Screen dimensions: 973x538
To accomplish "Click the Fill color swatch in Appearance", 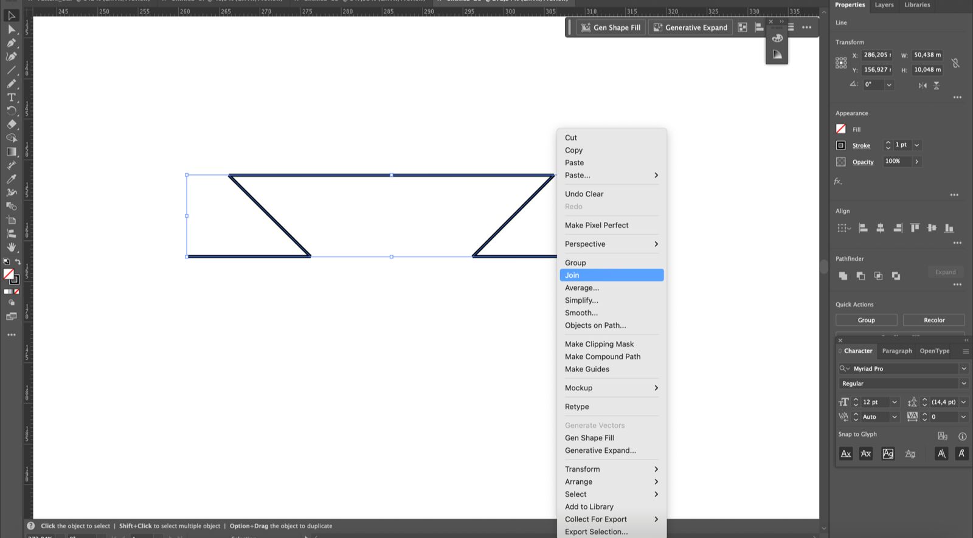I will click(841, 129).
